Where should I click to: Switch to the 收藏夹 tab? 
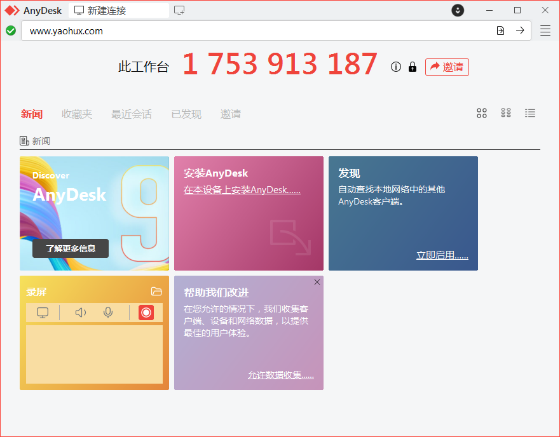click(x=77, y=114)
